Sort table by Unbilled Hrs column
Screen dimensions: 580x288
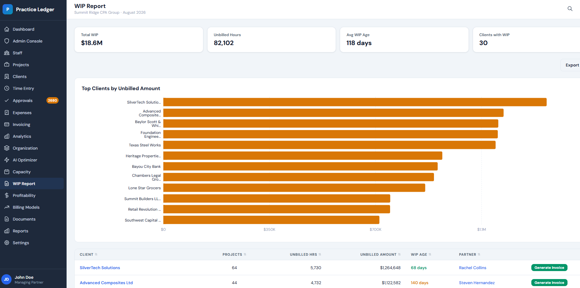(306, 254)
